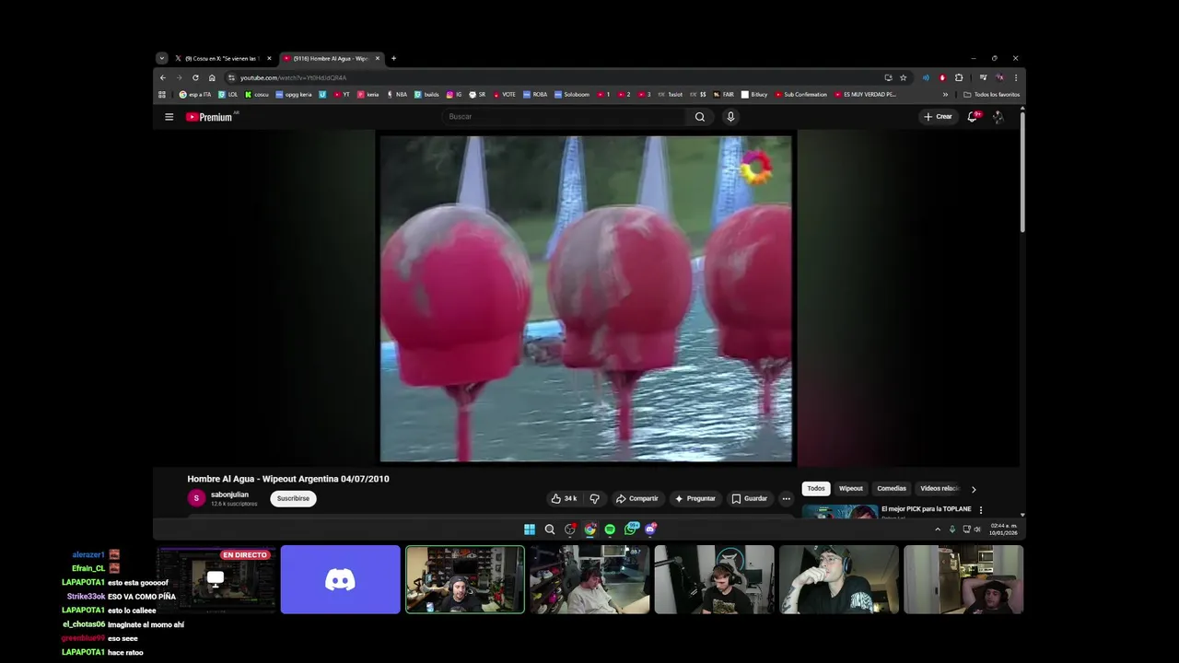Open the Soloboom bookmark
The width and height of the screenshot is (1179, 663).
coord(572,94)
